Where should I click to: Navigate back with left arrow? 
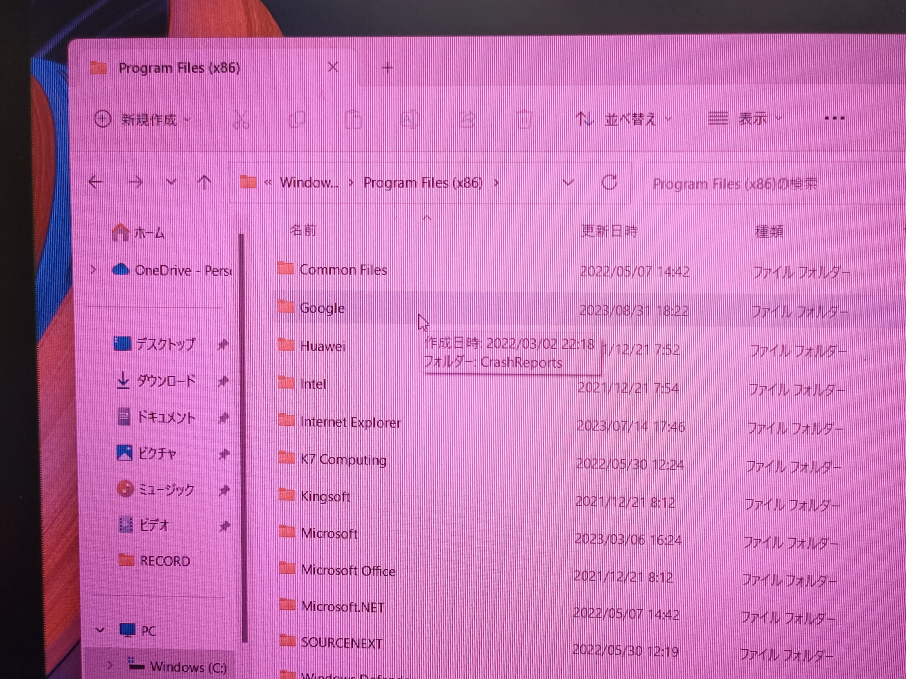[96, 182]
